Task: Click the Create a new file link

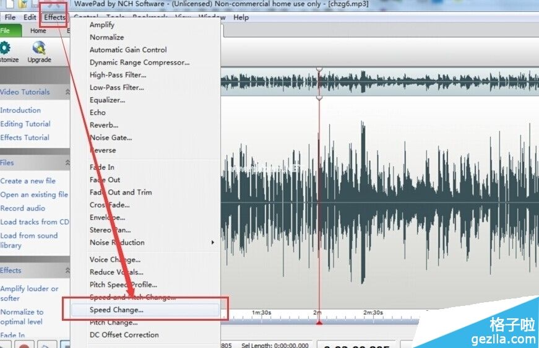Action: tap(28, 181)
